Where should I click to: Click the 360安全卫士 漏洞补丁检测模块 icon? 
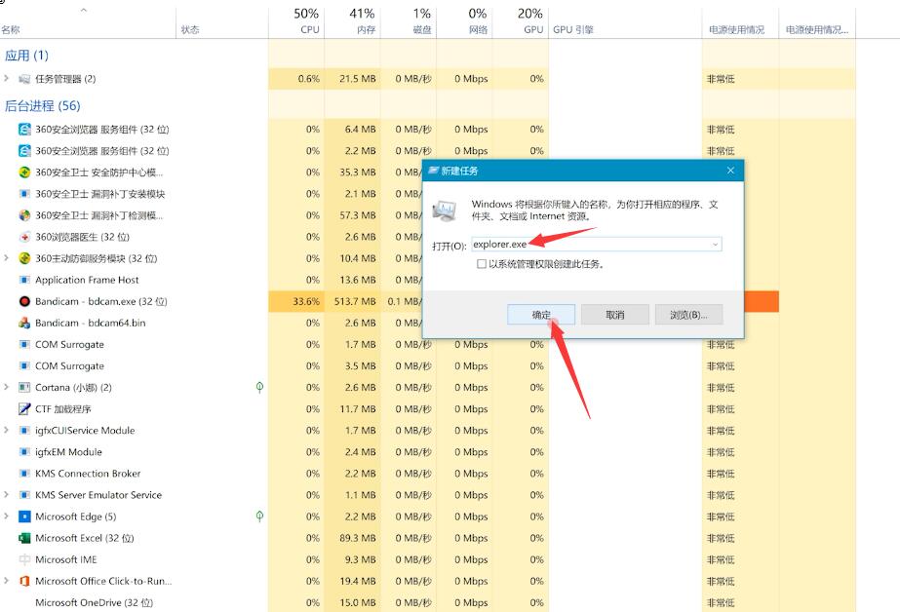(x=24, y=215)
